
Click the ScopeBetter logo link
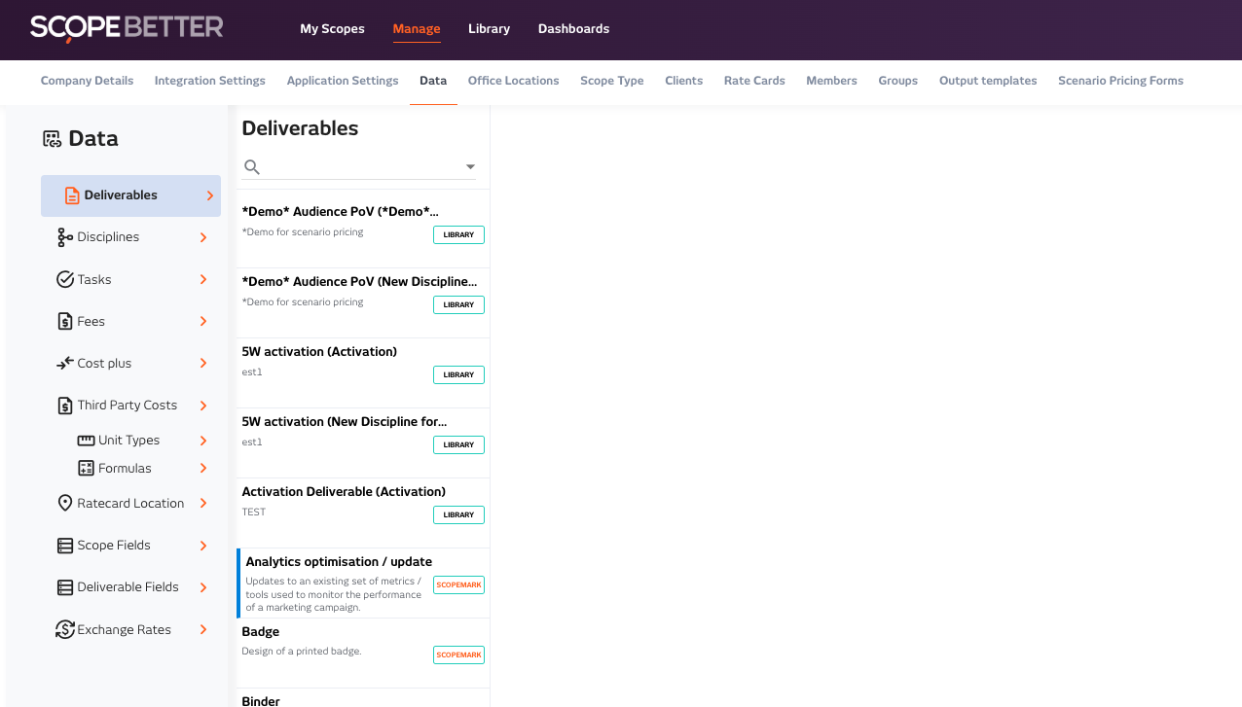point(127,28)
